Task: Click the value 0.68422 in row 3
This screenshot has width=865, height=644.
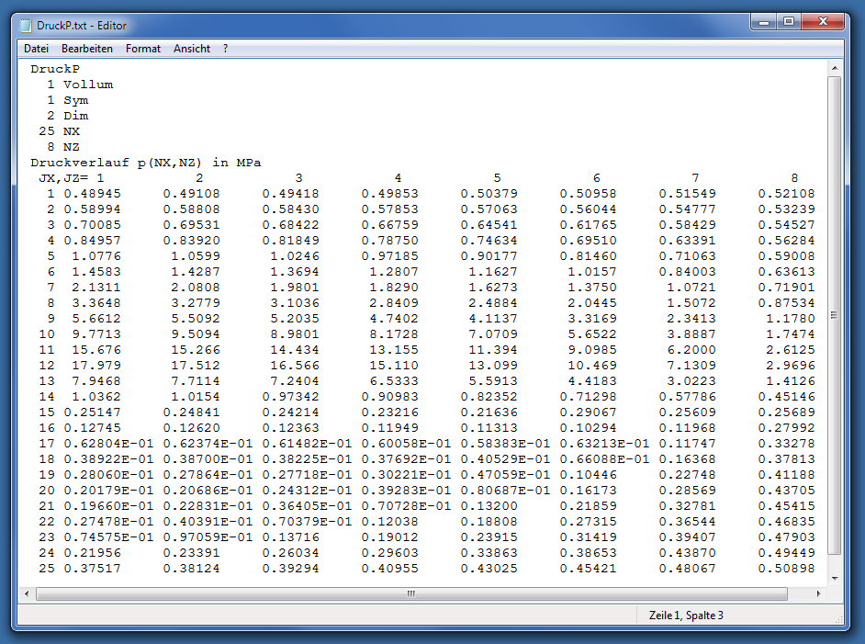Action: 291,225
